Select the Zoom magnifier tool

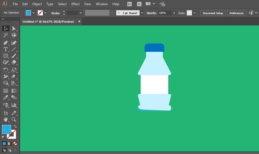pyautogui.click(x=14, y=119)
